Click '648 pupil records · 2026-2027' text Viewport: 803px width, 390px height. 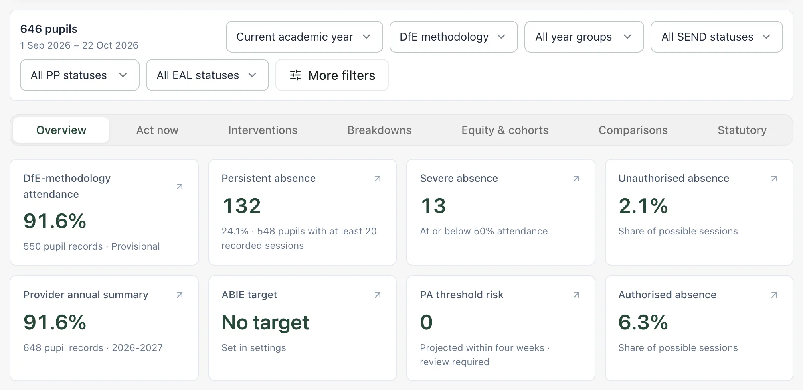tap(93, 348)
